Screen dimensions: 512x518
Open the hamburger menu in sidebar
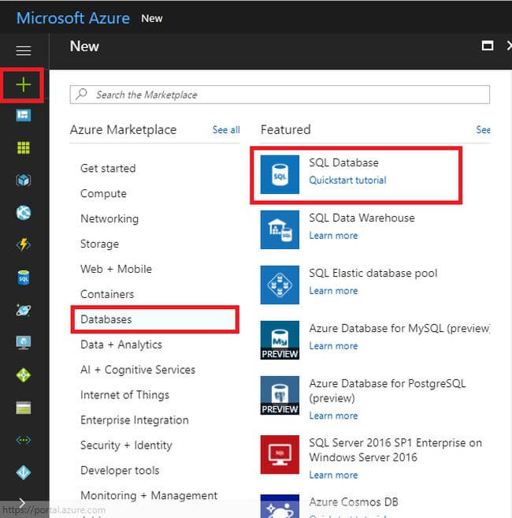24,50
